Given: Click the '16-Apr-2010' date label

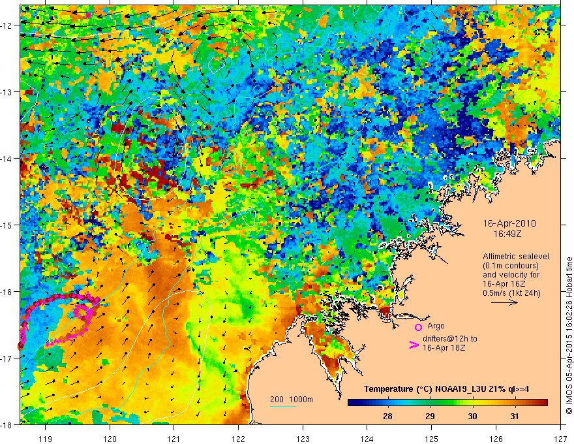Looking at the screenshot, I should (509, 223).
